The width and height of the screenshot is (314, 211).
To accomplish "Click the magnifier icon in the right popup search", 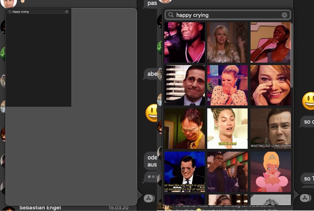I will click(x=171, y=15).
